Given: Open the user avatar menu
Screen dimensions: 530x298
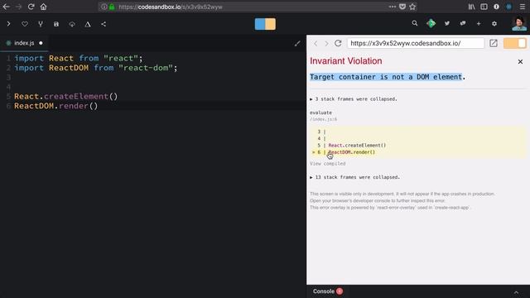Looking at the screenshot, I should coord(519,24).
